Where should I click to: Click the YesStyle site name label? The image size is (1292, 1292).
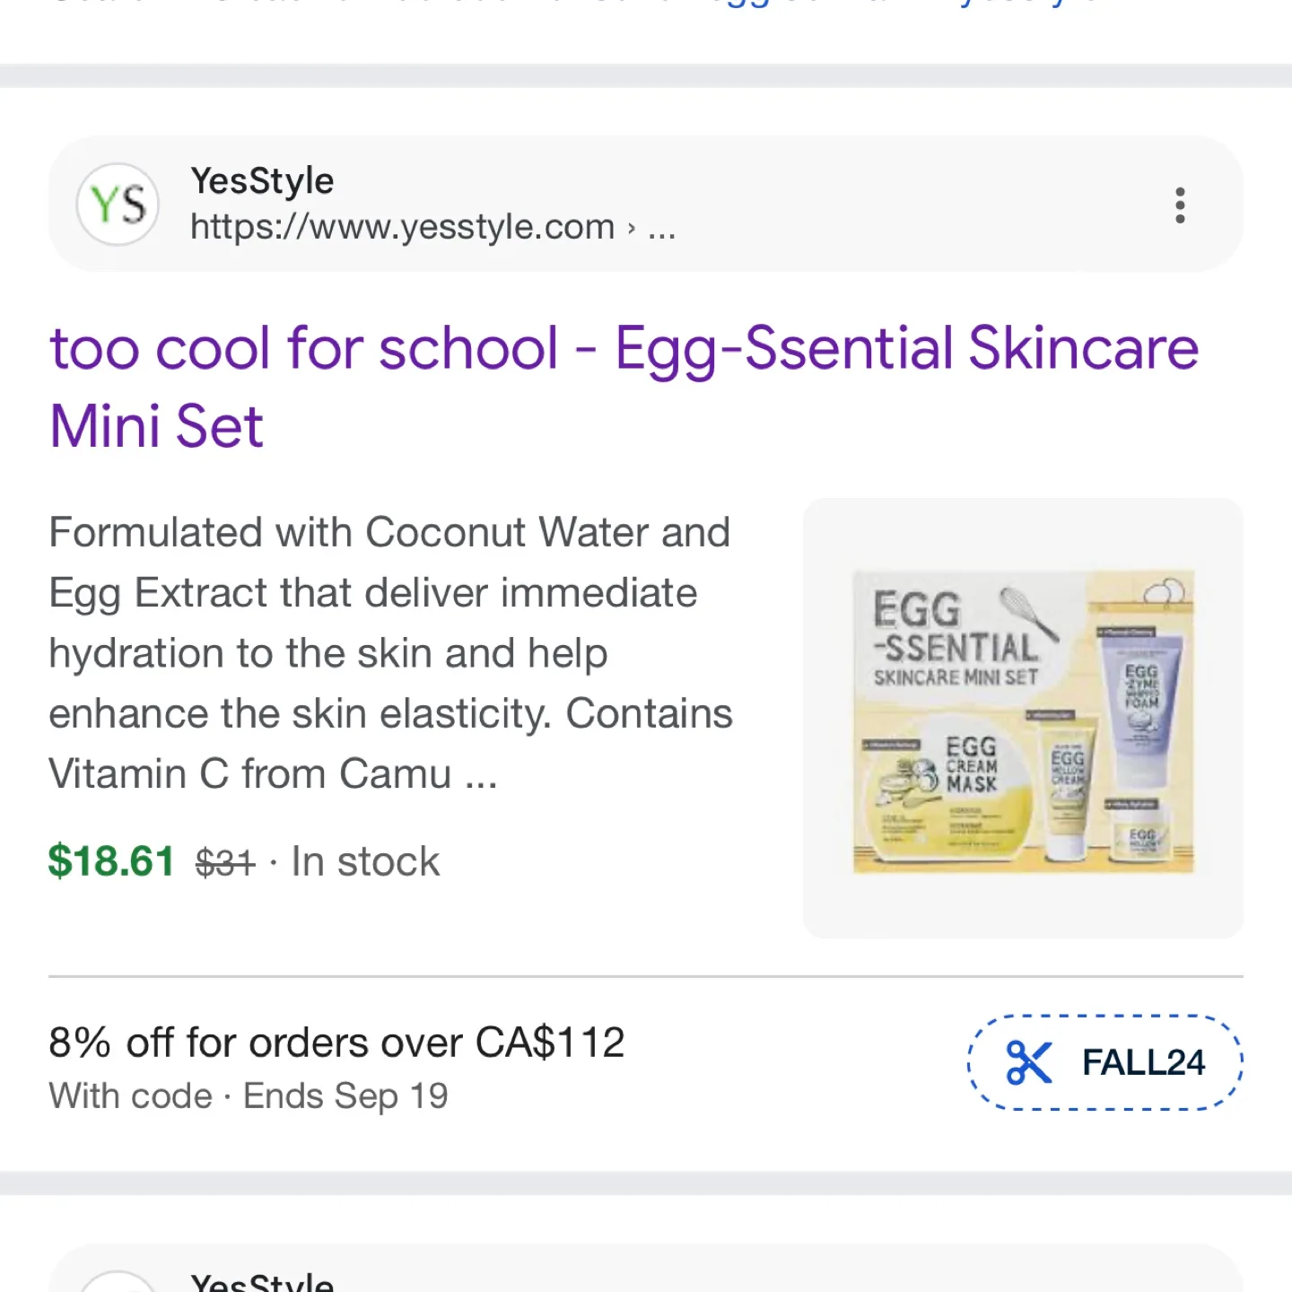tap(260, 180)
